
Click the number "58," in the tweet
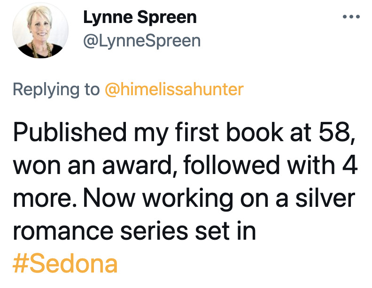337,132
